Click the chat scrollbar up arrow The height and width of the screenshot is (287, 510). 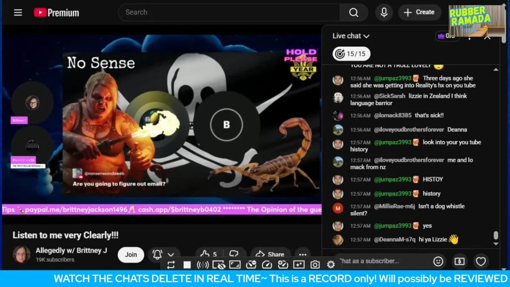click(x=496, y=70)
